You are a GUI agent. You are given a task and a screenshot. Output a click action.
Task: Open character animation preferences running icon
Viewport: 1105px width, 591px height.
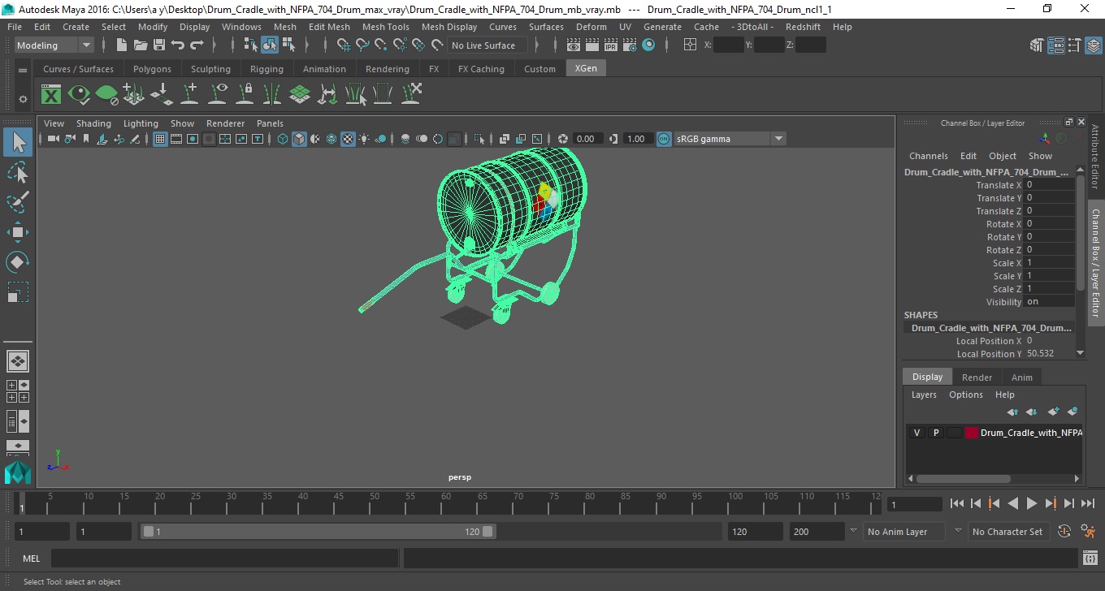(1089, 532)
